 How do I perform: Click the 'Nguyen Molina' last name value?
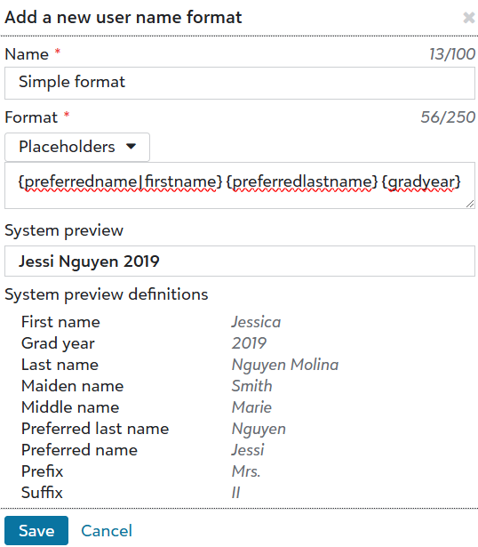click(285, 365)
